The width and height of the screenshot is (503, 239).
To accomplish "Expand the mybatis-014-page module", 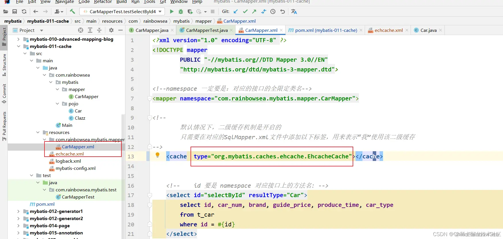I will 18,226.
